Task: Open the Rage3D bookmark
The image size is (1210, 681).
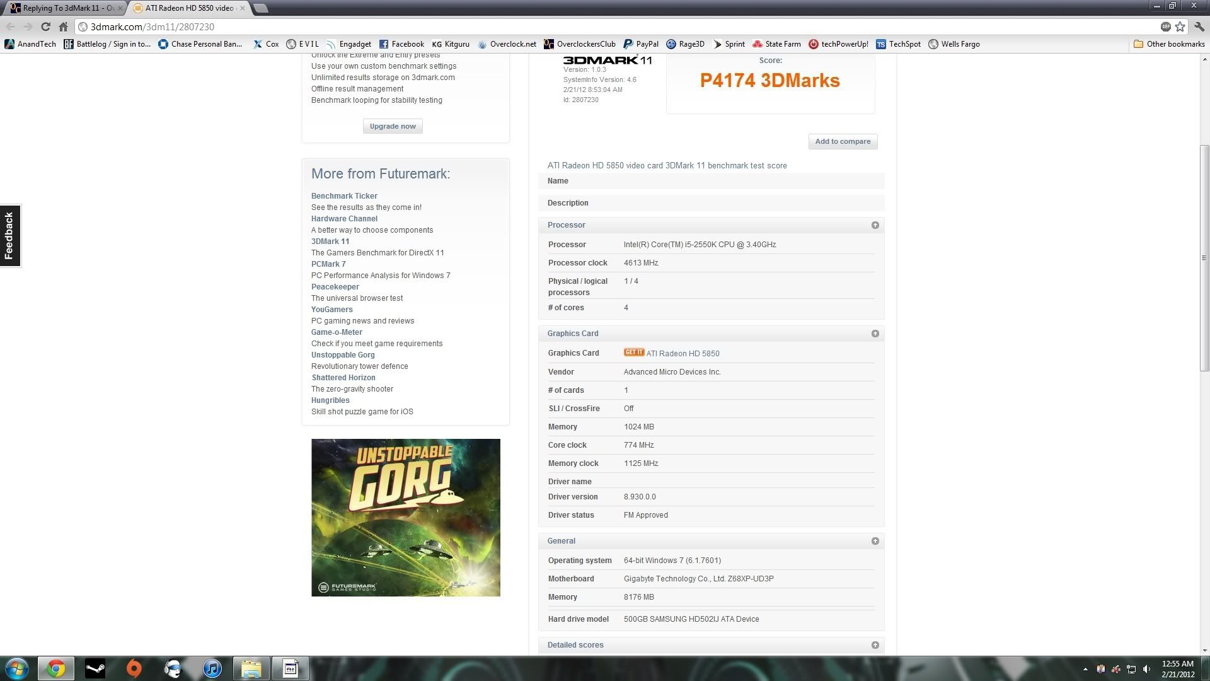Action: [685, 44]
